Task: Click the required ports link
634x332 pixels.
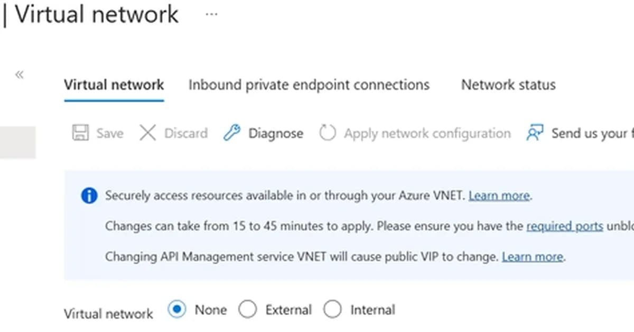Action: pos(565,226)
